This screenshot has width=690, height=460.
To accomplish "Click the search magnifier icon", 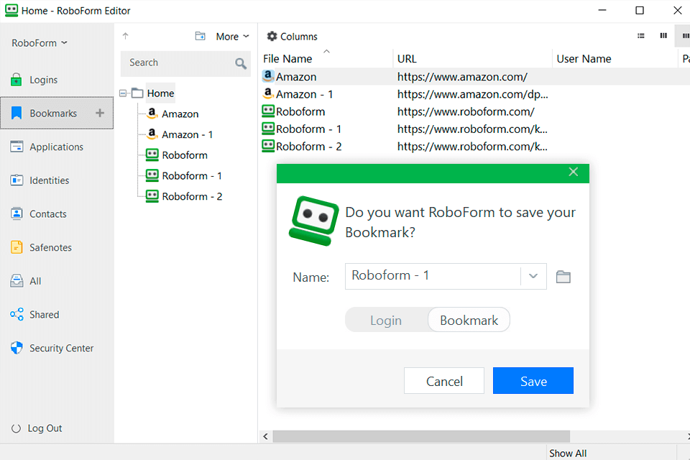I will pos(241,63).
